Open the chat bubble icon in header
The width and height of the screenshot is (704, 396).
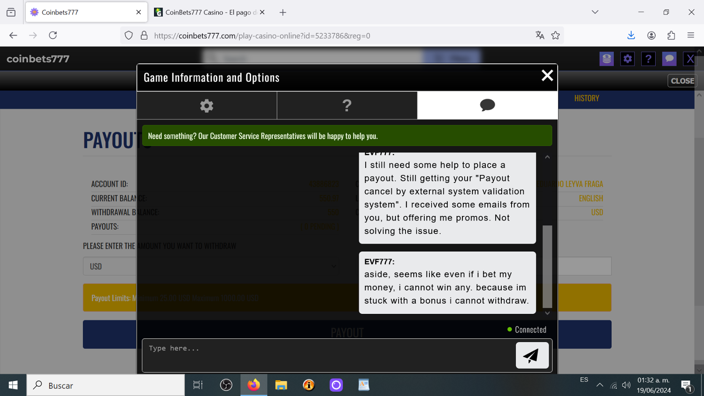669,59
